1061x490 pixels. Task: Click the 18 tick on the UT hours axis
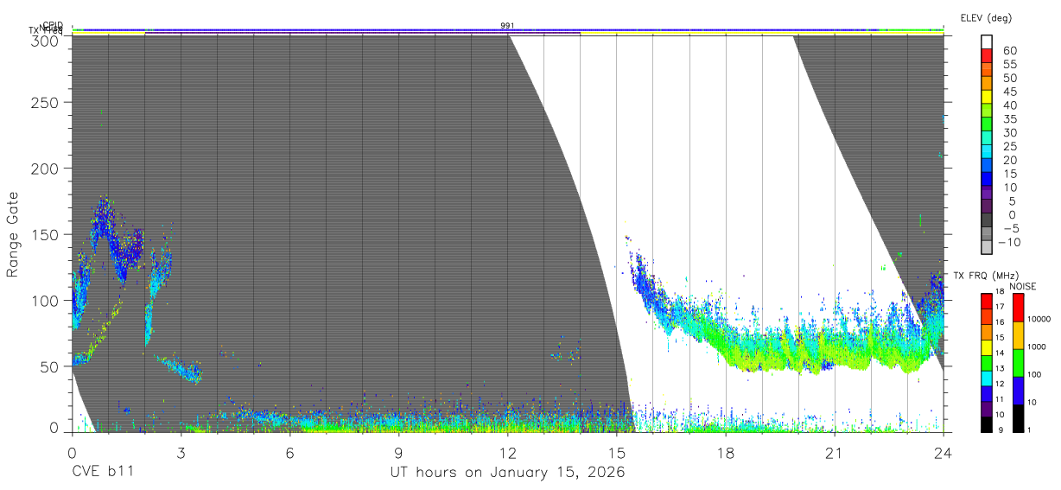[x=726, y=452]
